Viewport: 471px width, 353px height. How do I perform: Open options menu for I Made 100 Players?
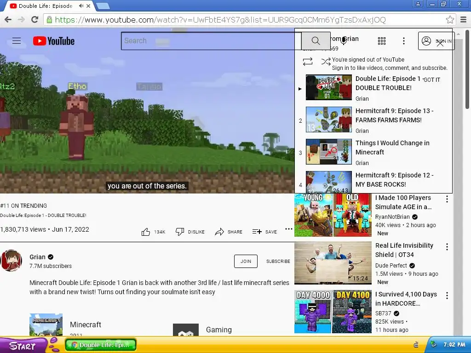(x=447, y=199)
